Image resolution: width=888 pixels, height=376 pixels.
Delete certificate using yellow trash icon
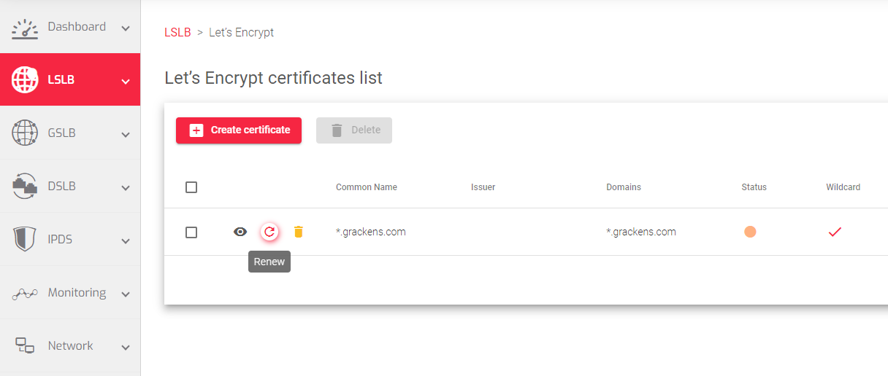click(298, 232)
